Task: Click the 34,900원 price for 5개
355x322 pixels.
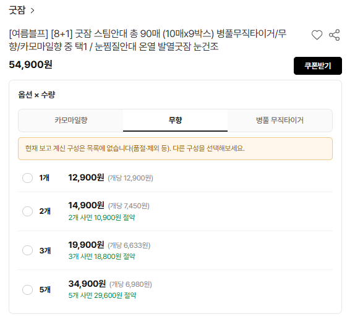Action: click(x=87, y=284)
